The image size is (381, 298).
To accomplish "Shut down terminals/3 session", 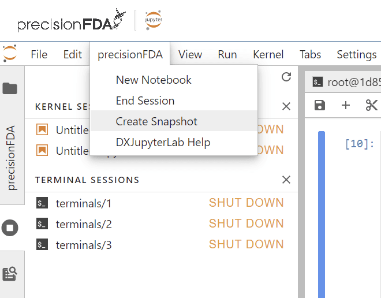I will [x=246, y=244].
